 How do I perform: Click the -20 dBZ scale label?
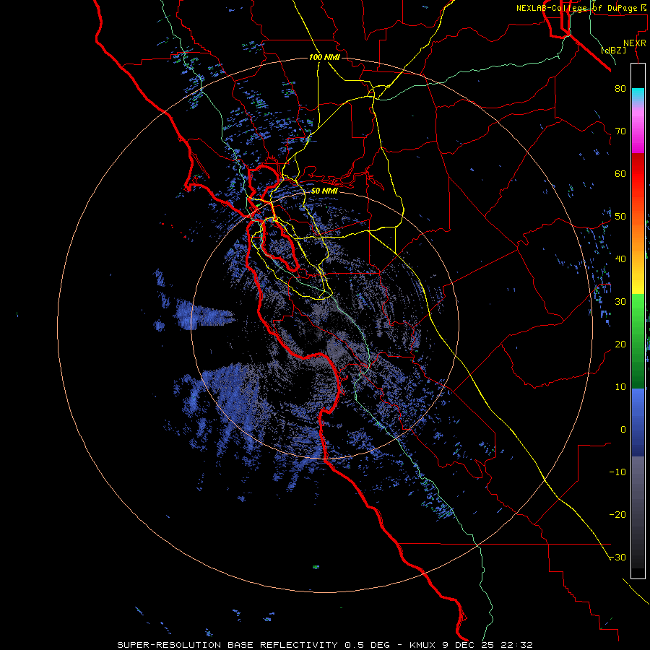point(617,514)
